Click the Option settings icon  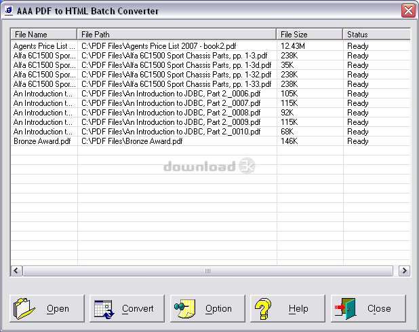point(184,309)
